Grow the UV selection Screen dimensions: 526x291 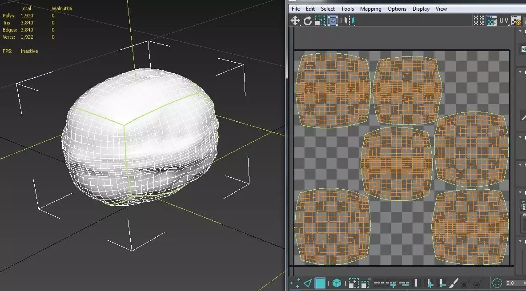353,283
